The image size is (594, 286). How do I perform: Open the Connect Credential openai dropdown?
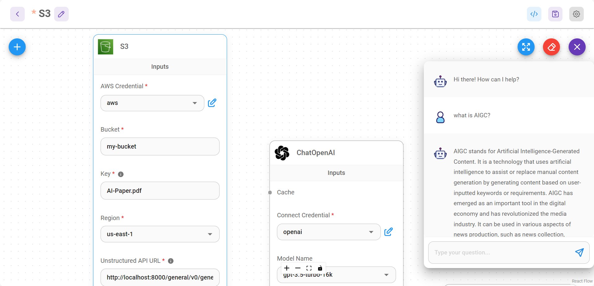tap(329, 232)
